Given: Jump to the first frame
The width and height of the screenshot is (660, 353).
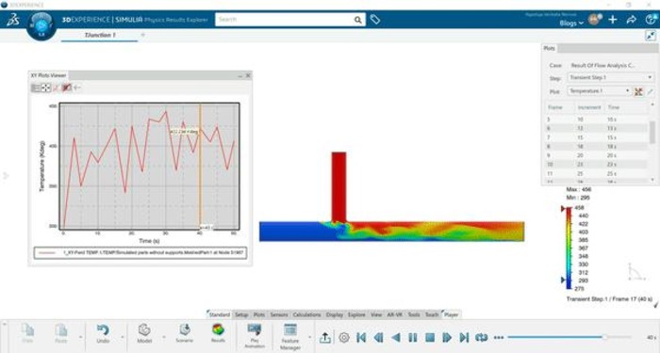Looking at the screenshot, I should [x=361, y=337].
